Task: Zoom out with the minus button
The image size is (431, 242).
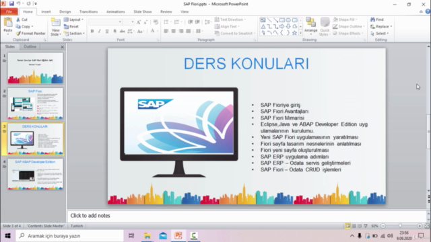Action: tap(383, 226)
